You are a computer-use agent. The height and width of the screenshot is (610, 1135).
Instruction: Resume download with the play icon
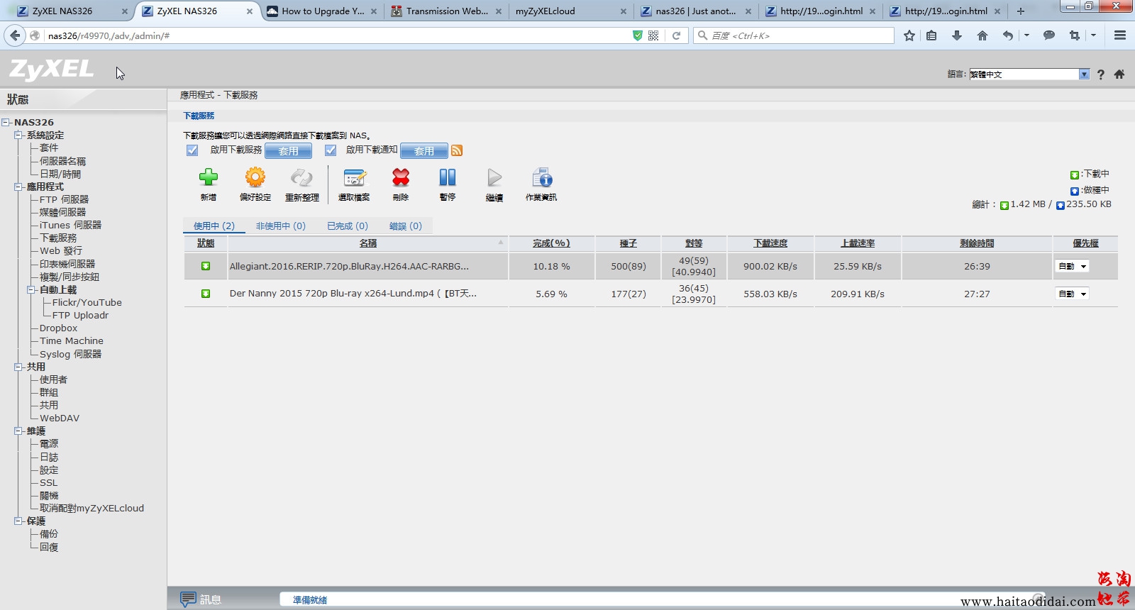(494, 177)
